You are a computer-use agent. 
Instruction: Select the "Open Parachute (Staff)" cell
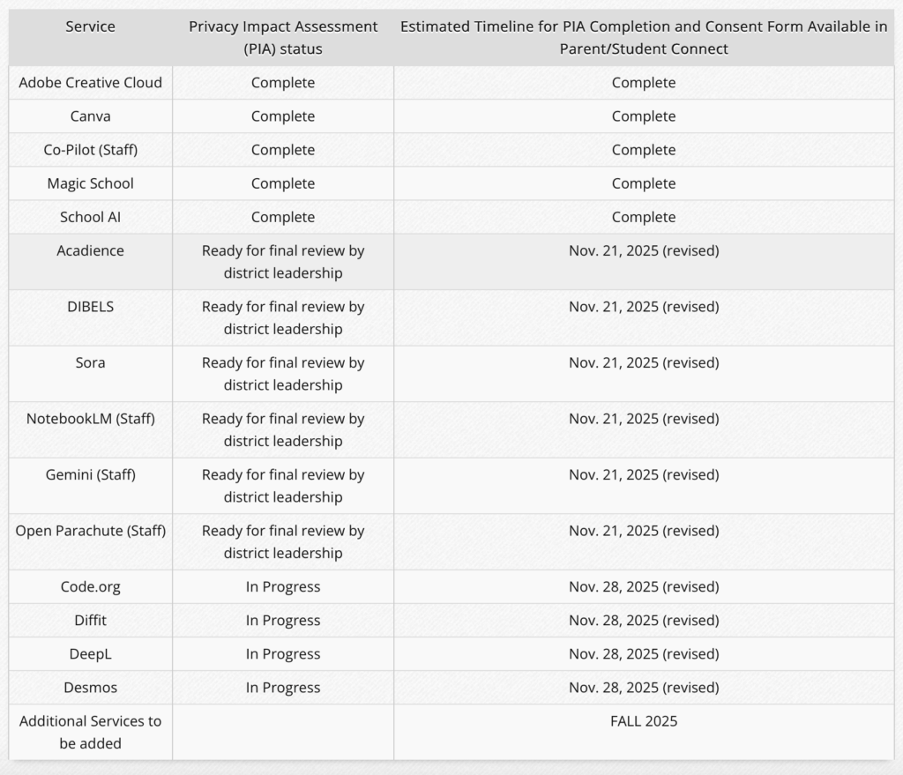(90, 531)
